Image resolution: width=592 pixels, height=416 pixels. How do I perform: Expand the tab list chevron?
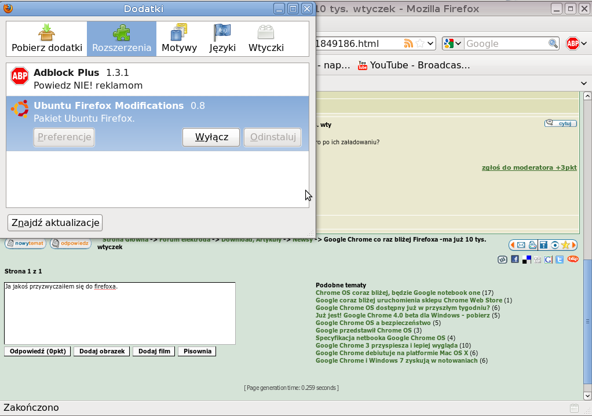pos(584,83)
